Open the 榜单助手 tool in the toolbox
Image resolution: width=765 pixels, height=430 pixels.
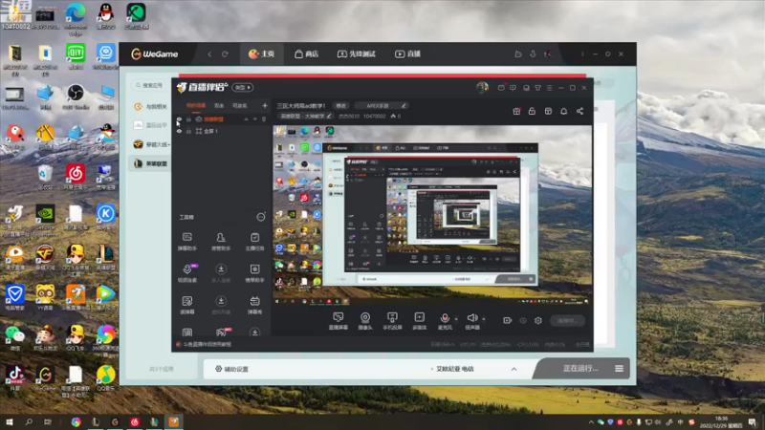pyautogui.click(x=254, y=273)
